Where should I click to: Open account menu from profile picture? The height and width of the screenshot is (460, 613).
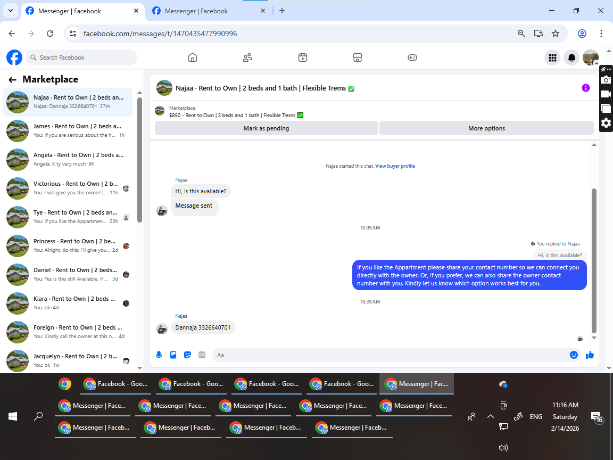pos(591,58)
